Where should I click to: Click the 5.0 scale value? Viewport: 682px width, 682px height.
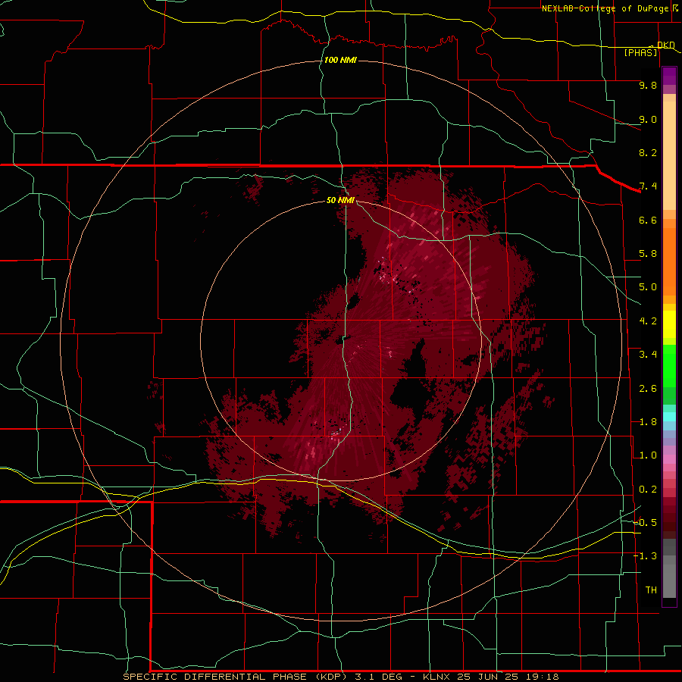[x=648, y=287]
